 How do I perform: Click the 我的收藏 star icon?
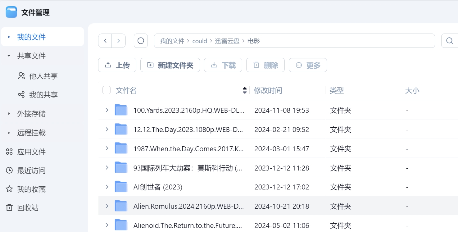[x=10, y=189]
